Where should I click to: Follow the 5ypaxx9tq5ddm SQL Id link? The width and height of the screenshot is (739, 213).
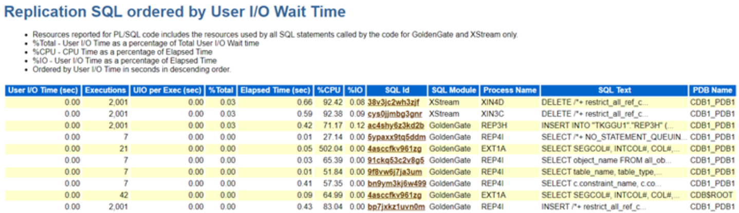396,137
